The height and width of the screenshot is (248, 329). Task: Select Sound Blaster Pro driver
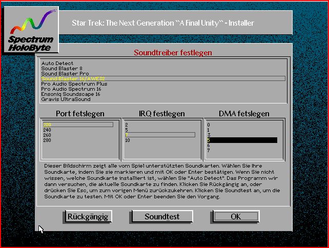click(65, 74)
